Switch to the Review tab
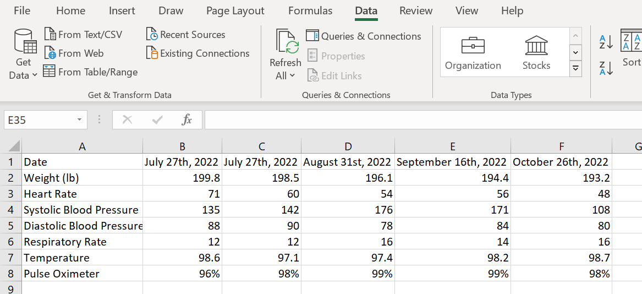Screen dimensions: 642x294 click(x=416, y=10)
